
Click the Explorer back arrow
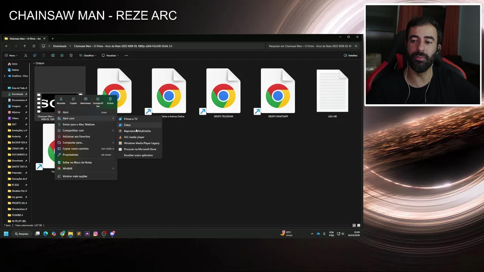(x=6, y=46)
